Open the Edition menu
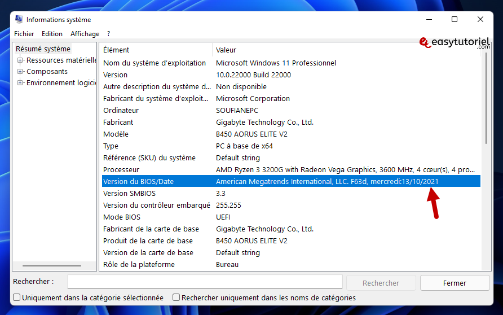This screenshot has height=315, width=503. click(x=52, y=34)
